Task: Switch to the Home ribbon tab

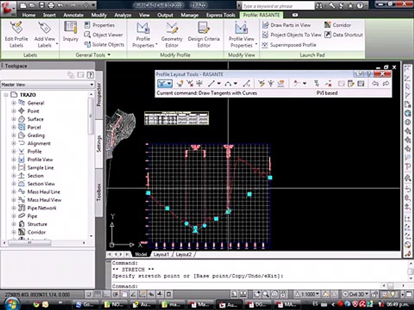Action: [x=29, y=15]
